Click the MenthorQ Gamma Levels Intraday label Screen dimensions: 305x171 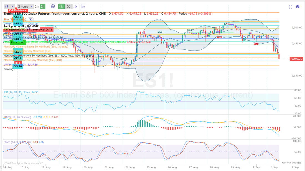tap(36, 47)
